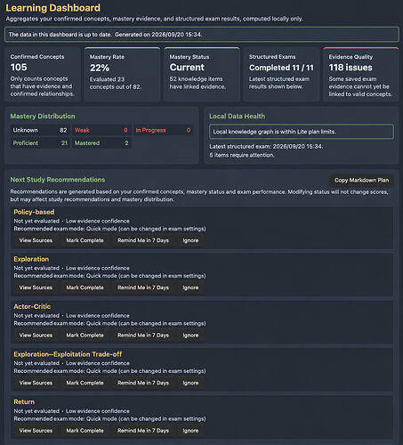The height and width of the screenshot is (445, 403).
Task: Mark Return recommendation complete
Action: (85, 431)
